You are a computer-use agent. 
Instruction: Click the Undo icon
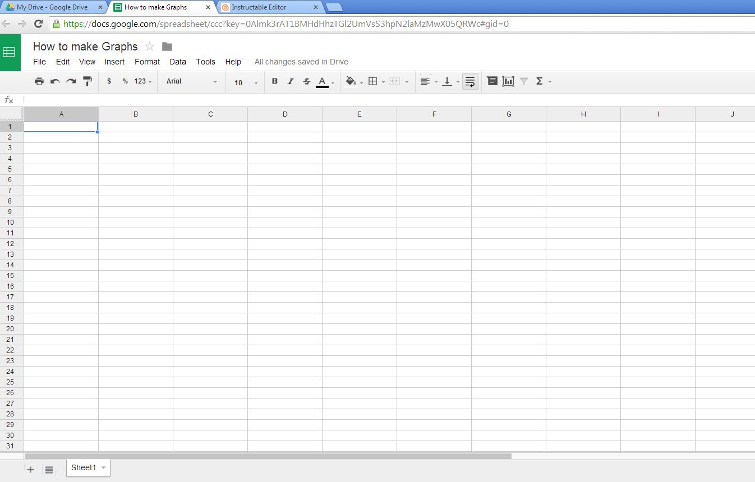[55, 81]
